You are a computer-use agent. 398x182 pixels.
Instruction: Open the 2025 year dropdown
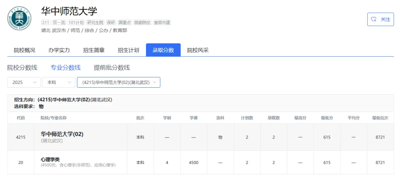point(24,82)
